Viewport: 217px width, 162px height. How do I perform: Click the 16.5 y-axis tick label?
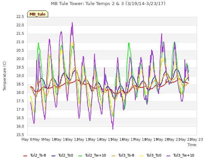point(20,118)
